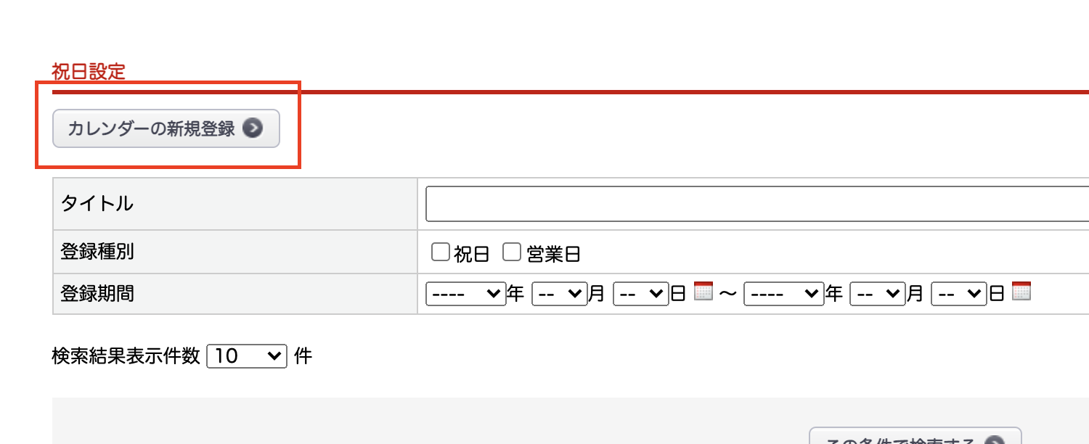Screen dimensions: 1089x444
Task: Change 検索結果表示件数 dropdown value
Action: click(247, 356)
